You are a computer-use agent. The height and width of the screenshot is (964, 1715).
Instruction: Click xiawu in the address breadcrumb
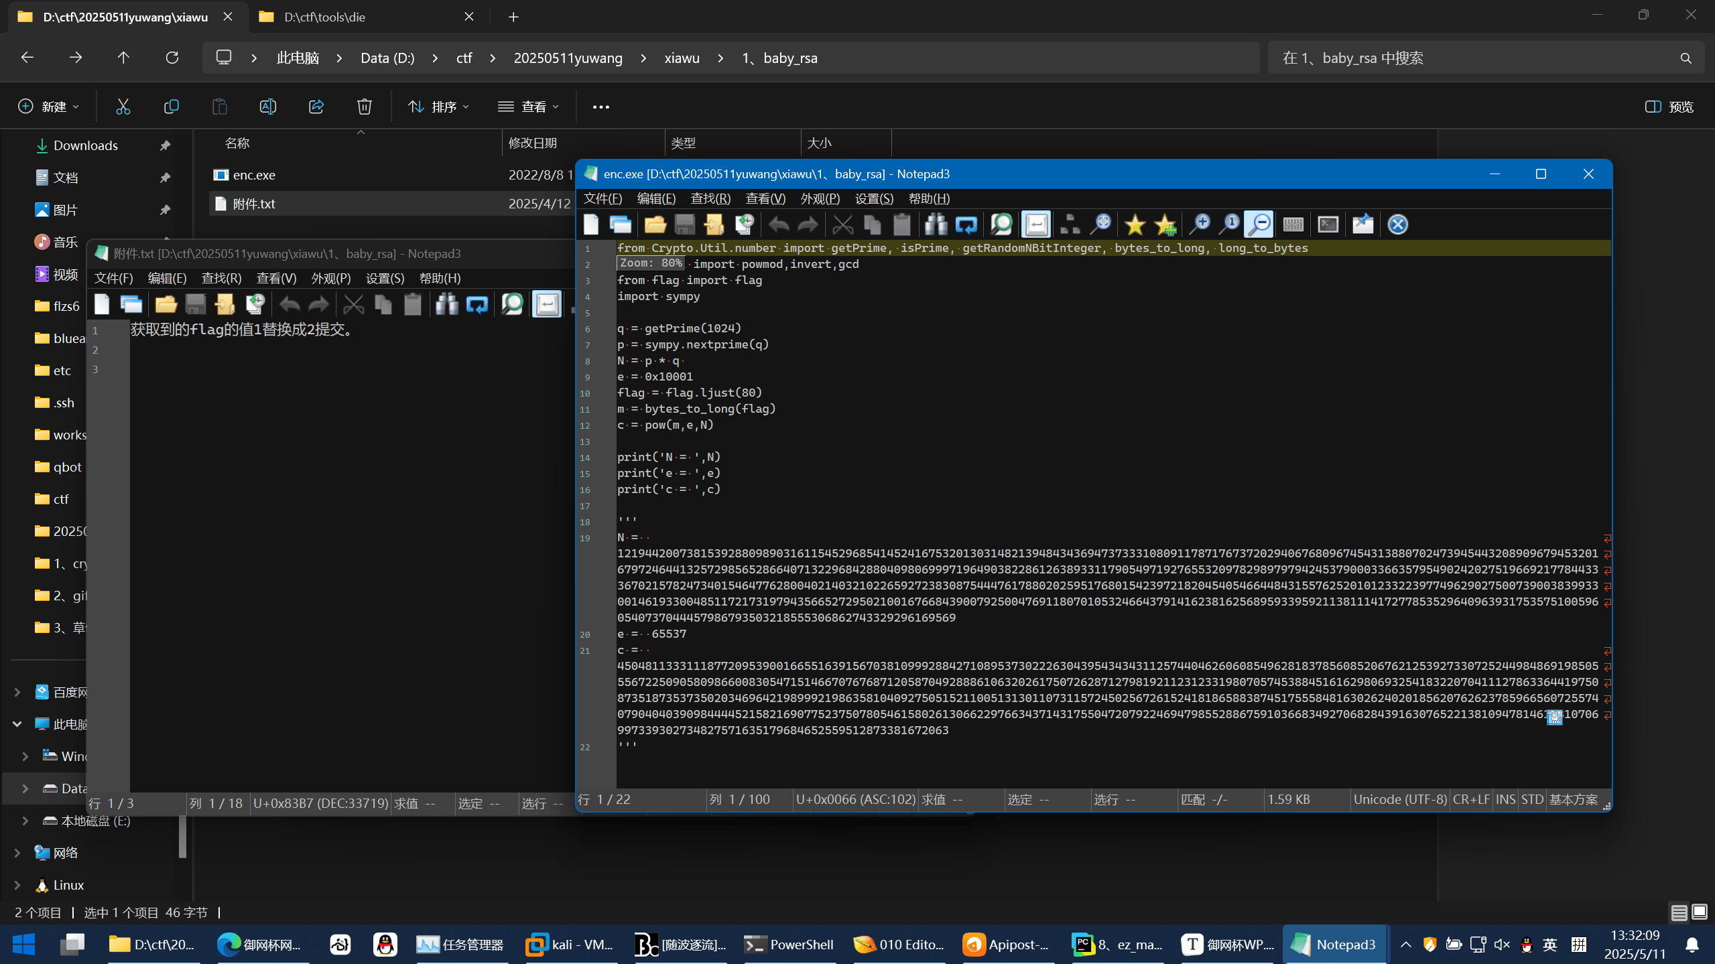pyautogui.click(x=682, y=58)
